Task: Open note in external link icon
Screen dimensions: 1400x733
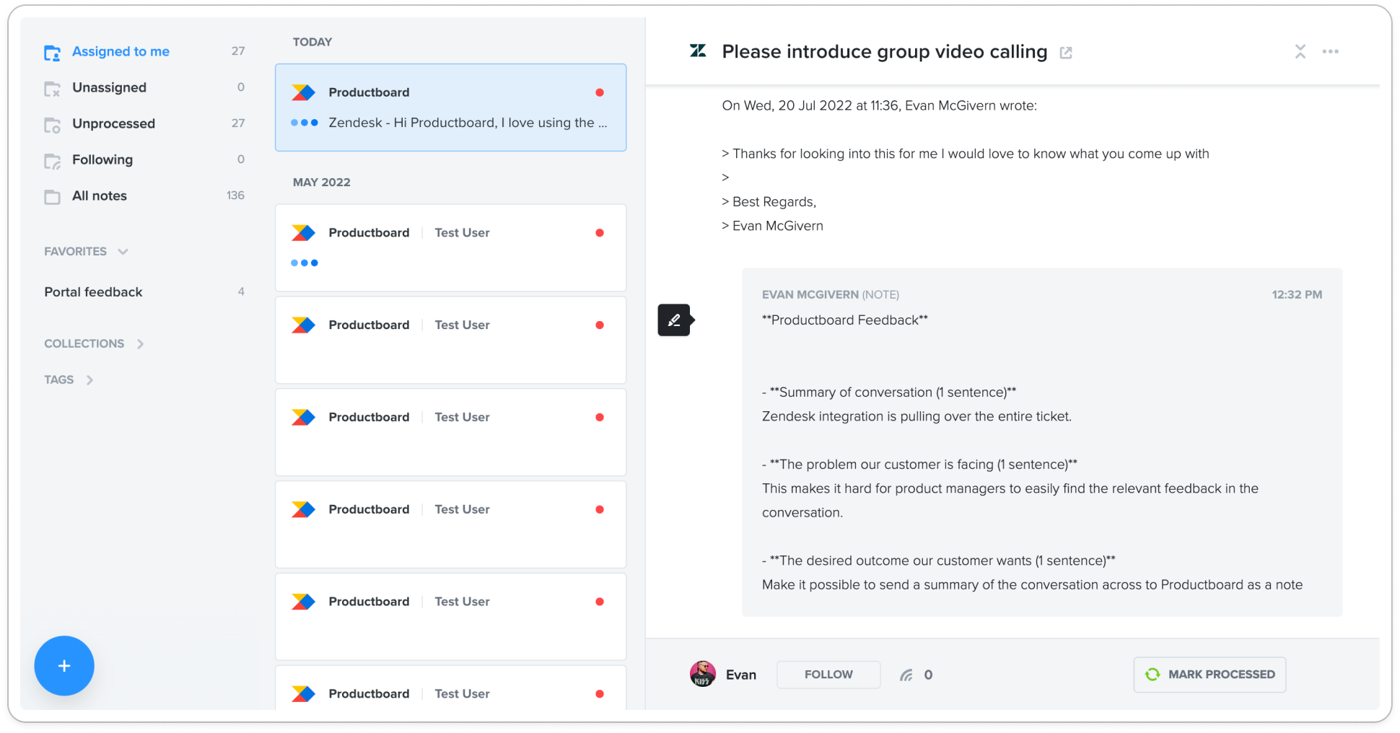Action: click(1066, 53)
